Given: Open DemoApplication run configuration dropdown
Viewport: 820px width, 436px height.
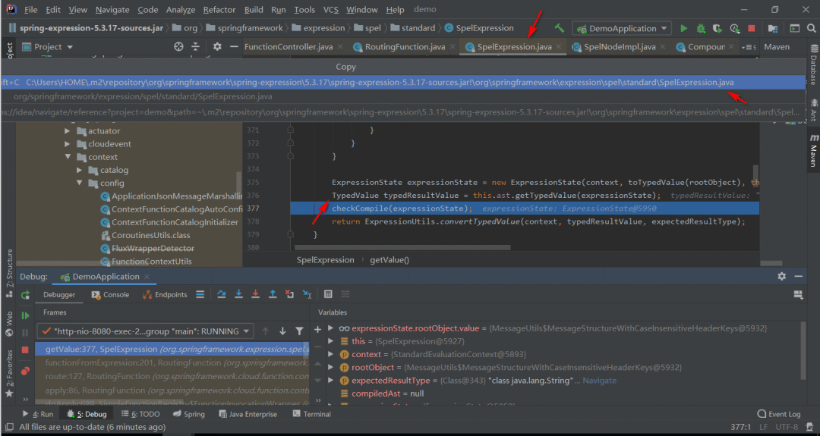Looking at the screenshot, I should coord(622,28).
